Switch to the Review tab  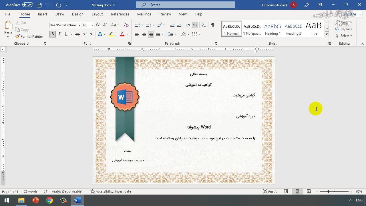[x=165, y=14]
